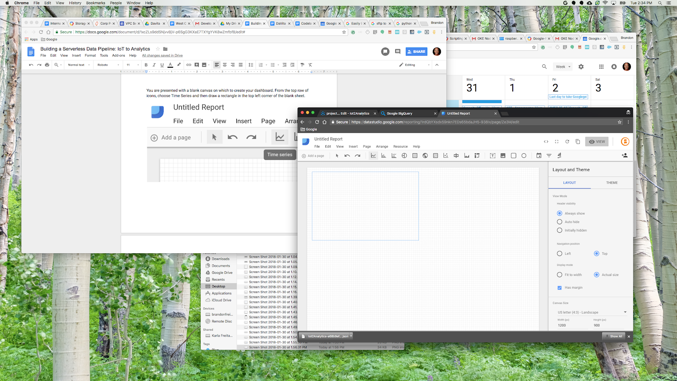This screenshot has height=381, width=677.
Task: Open the Arrange menu in Data Studio
Action: pos(382,146)
